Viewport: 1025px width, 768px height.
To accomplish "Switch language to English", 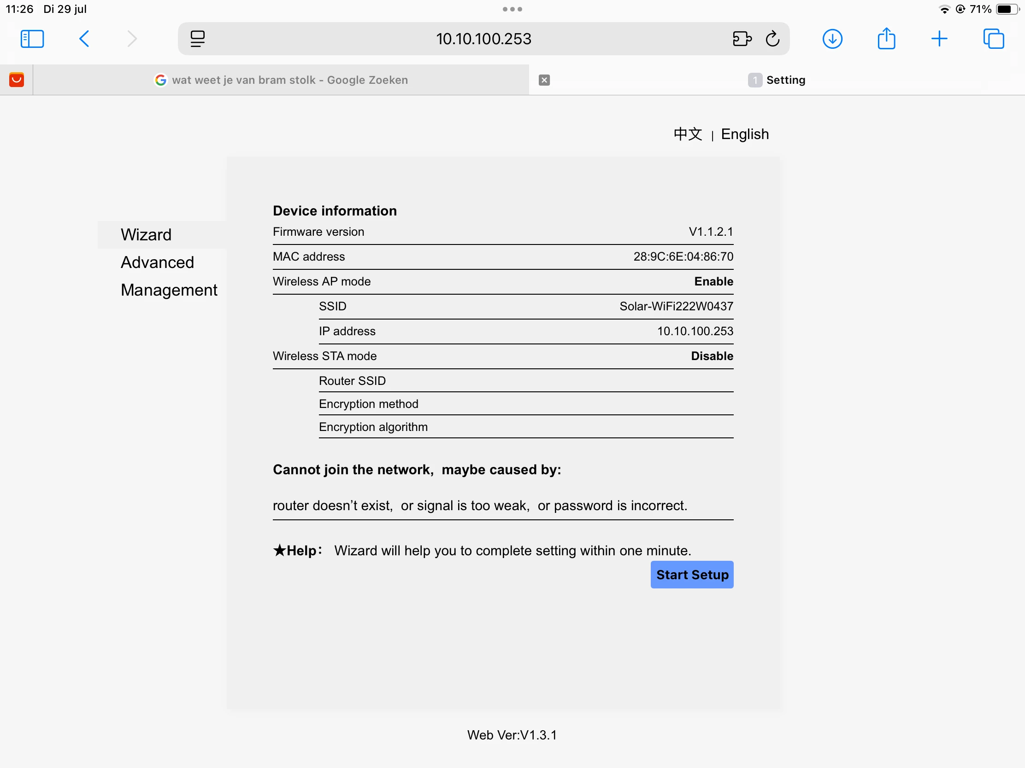I will coord(745,134).
